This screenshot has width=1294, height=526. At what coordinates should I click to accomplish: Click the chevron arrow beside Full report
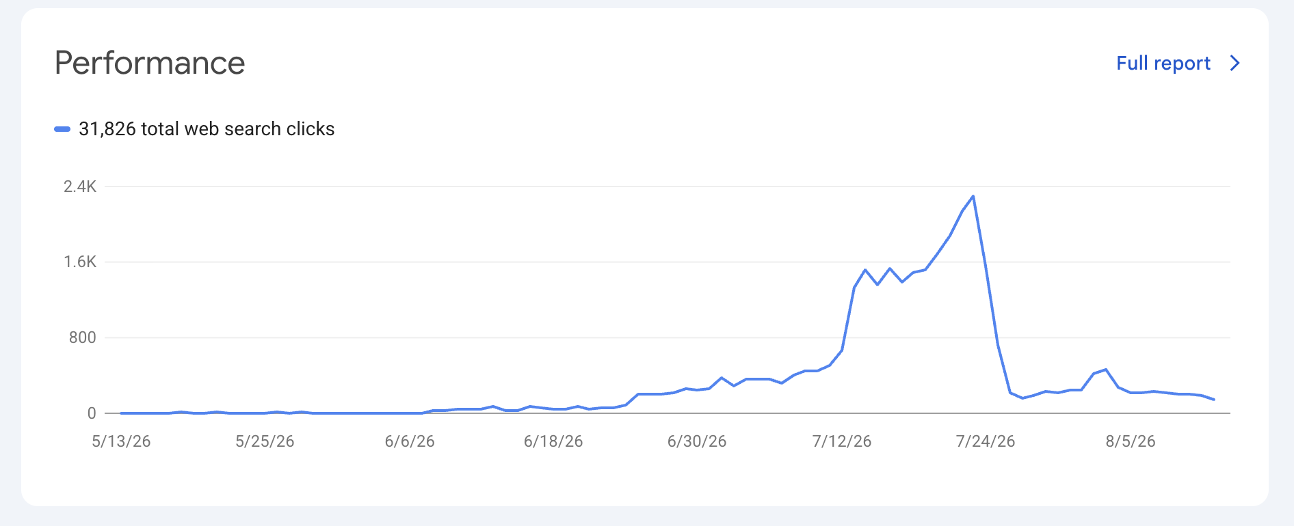pyautogui.click(x=1235, y=64)
